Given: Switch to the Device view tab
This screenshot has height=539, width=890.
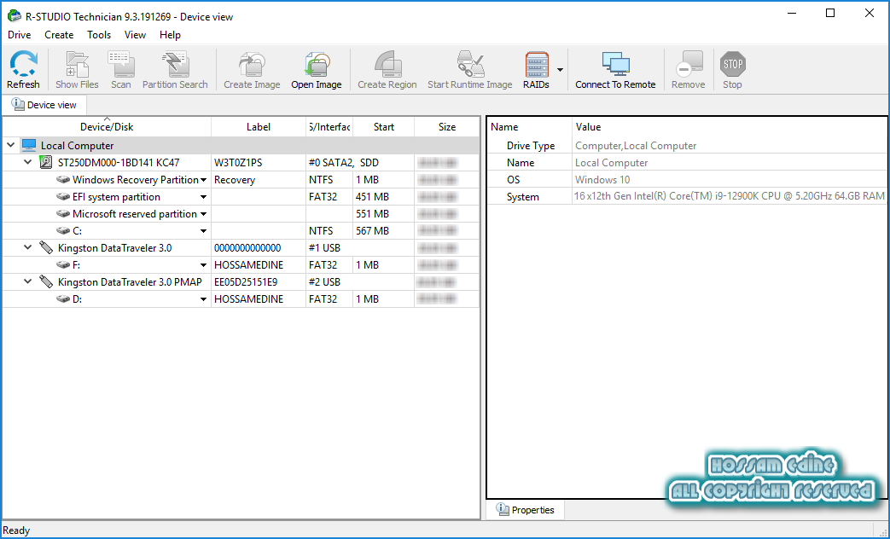Looking at the screenshot, I should (44, 105).
